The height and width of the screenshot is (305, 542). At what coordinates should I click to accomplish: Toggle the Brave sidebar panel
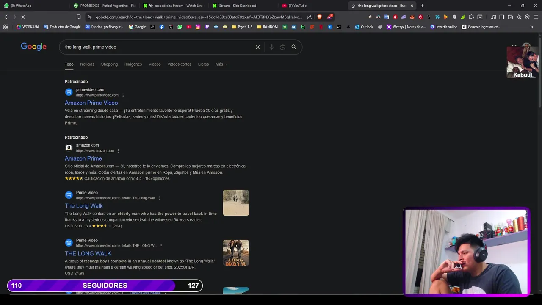tap(502, 17)
